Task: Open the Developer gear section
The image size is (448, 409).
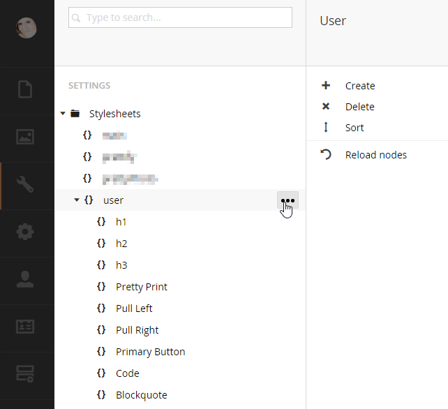Action: [26, 232]
